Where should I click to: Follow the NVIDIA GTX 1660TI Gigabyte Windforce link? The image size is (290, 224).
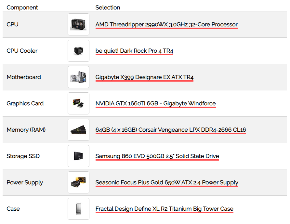click(155, 103)
